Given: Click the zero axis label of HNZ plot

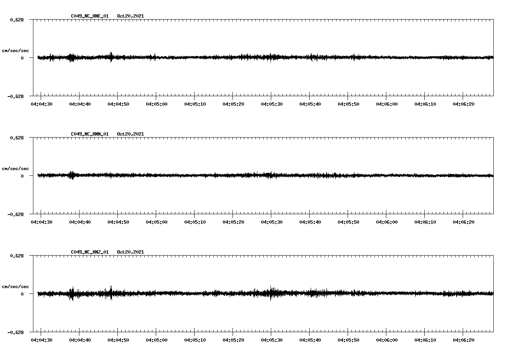Looking at the screenshot, I should [22, 294].
